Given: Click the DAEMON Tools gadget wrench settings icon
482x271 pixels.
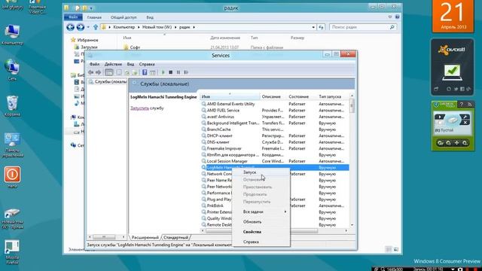Looking at the screenshot, I should [465, 117].
